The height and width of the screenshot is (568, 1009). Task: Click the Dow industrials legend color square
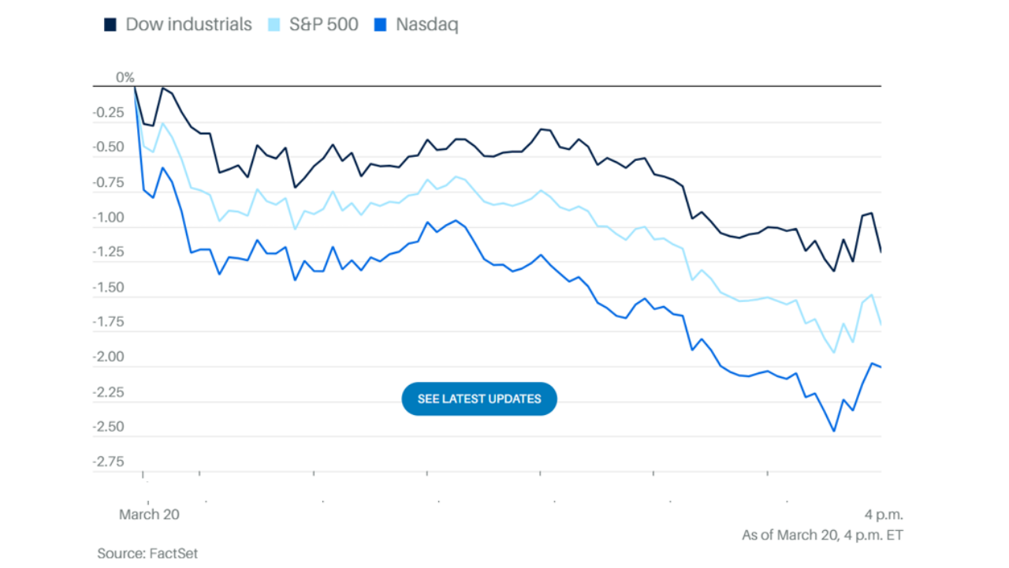tap(110, 25)
